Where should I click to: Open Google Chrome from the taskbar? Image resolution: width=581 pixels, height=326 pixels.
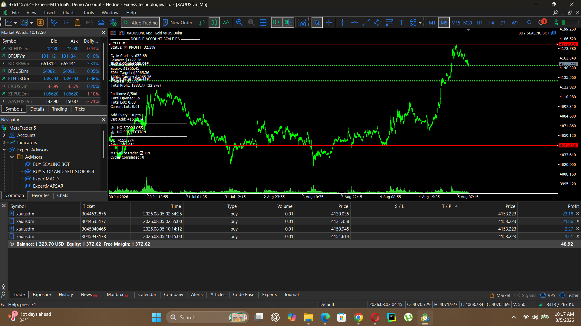click(358, 317)
